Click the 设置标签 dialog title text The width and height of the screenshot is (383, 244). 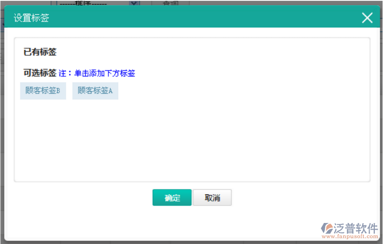31,18
